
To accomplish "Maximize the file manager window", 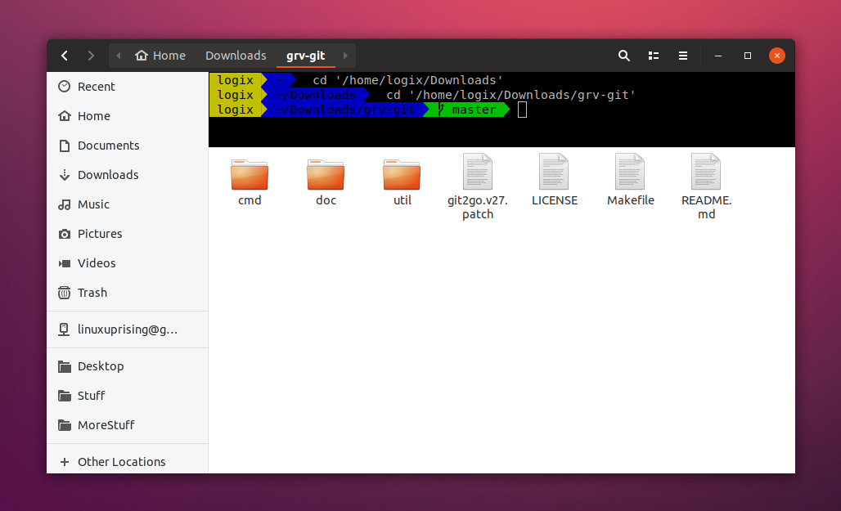I will tap(748, 56).
